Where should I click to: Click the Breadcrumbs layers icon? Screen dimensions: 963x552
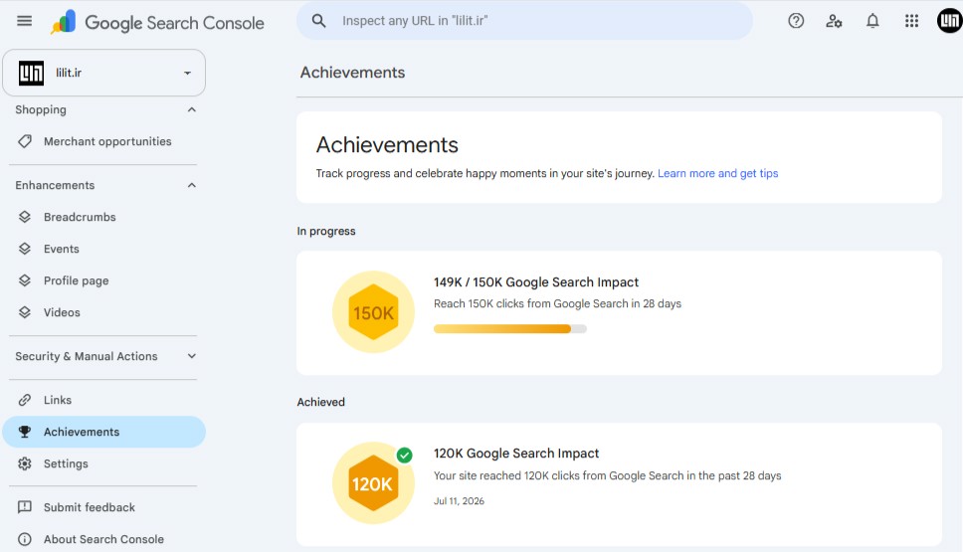click(x=25, y=217)
